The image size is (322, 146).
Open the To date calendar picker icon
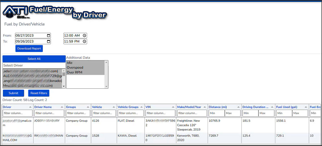[49, 41]
